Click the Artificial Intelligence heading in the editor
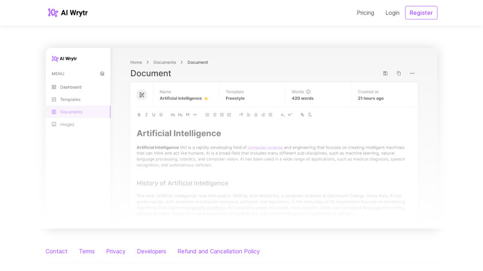This screenshot has height=271, width=483. click(179, 133)
